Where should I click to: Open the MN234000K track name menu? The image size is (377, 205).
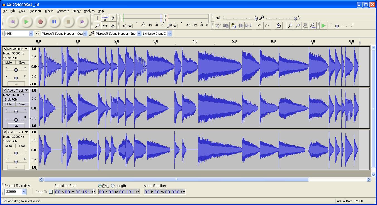pos(18,49)
